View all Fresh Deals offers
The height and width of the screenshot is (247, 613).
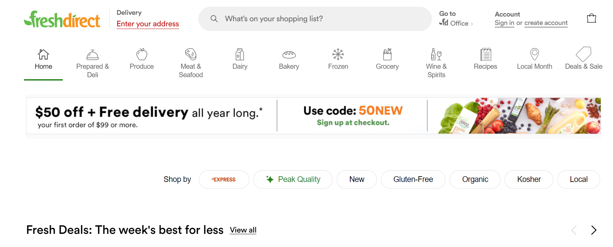pos(243,230)
